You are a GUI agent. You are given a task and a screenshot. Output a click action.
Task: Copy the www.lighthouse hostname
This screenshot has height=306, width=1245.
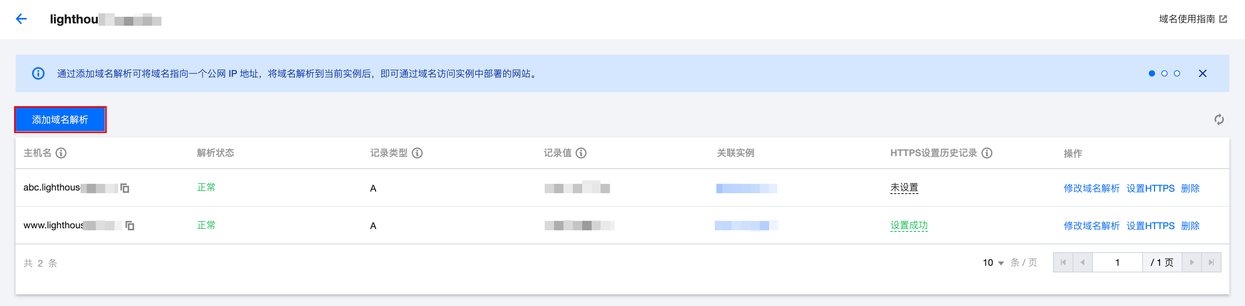129,225
